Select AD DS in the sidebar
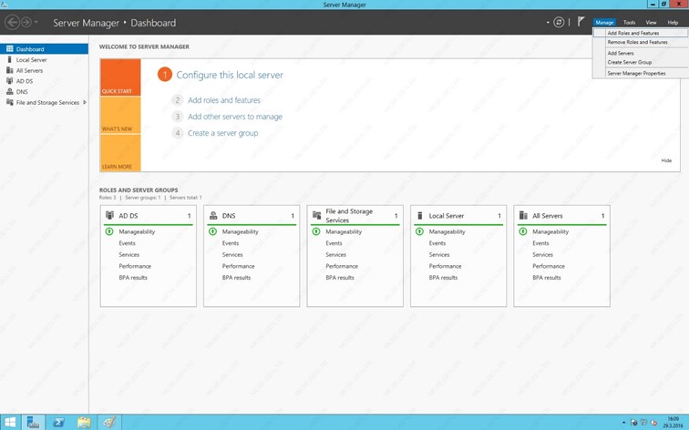This screenshot has width=689, height=430. (x=44, y=81)
